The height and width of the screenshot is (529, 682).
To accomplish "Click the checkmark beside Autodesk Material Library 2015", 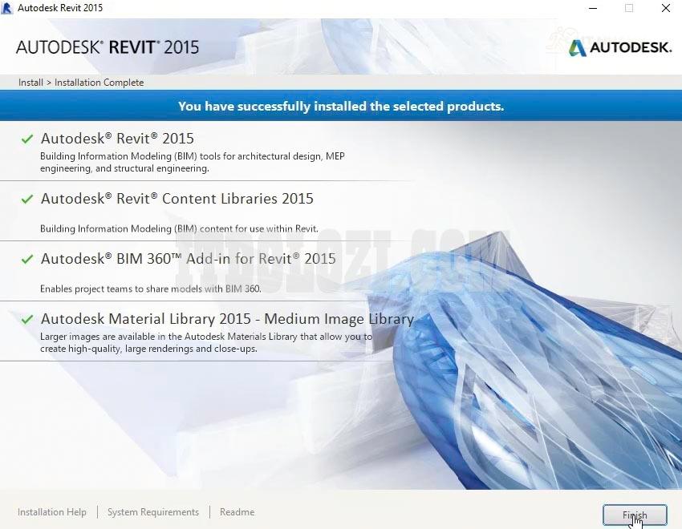I will tap(27, 320).
